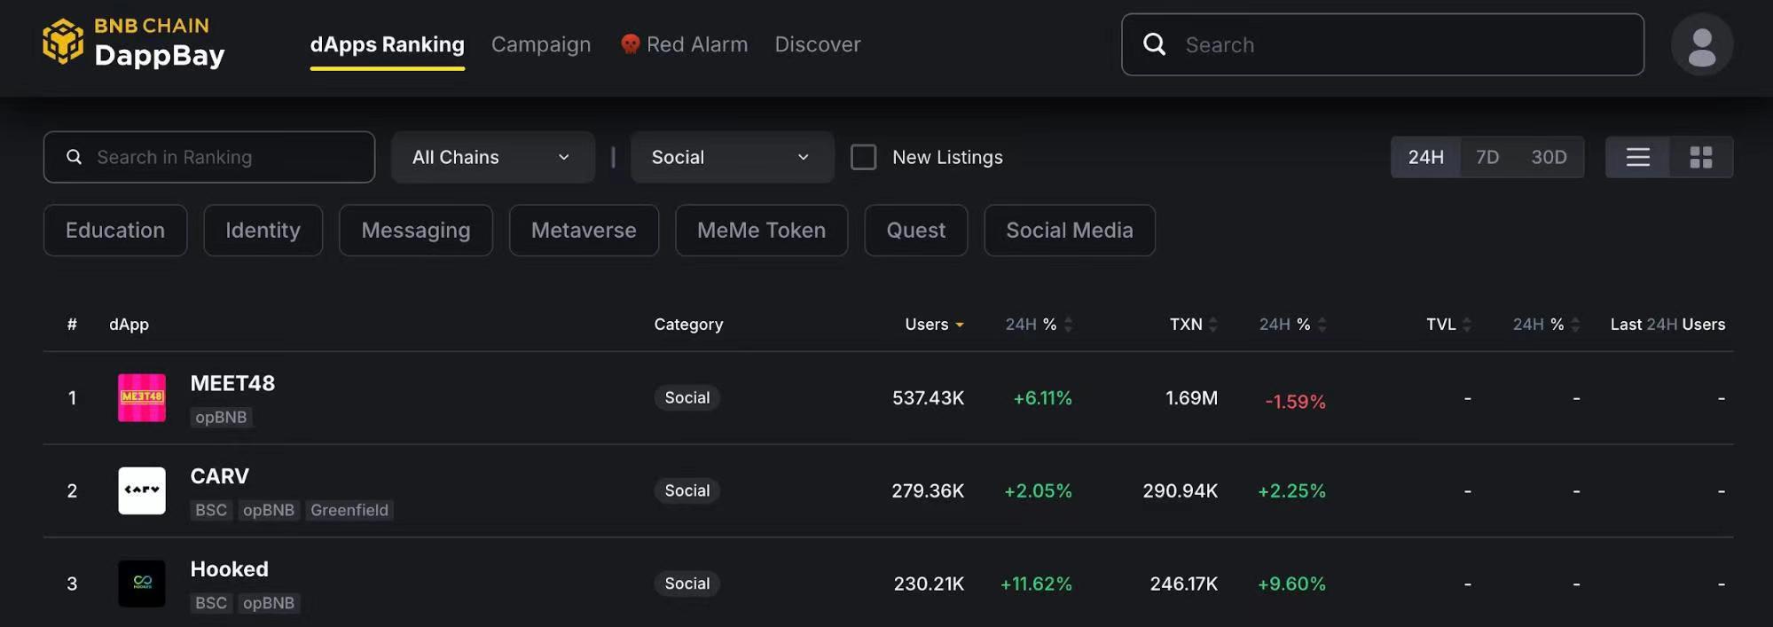
Task: Click the MEET48 dApp logo
Action: tap(142, 397)
